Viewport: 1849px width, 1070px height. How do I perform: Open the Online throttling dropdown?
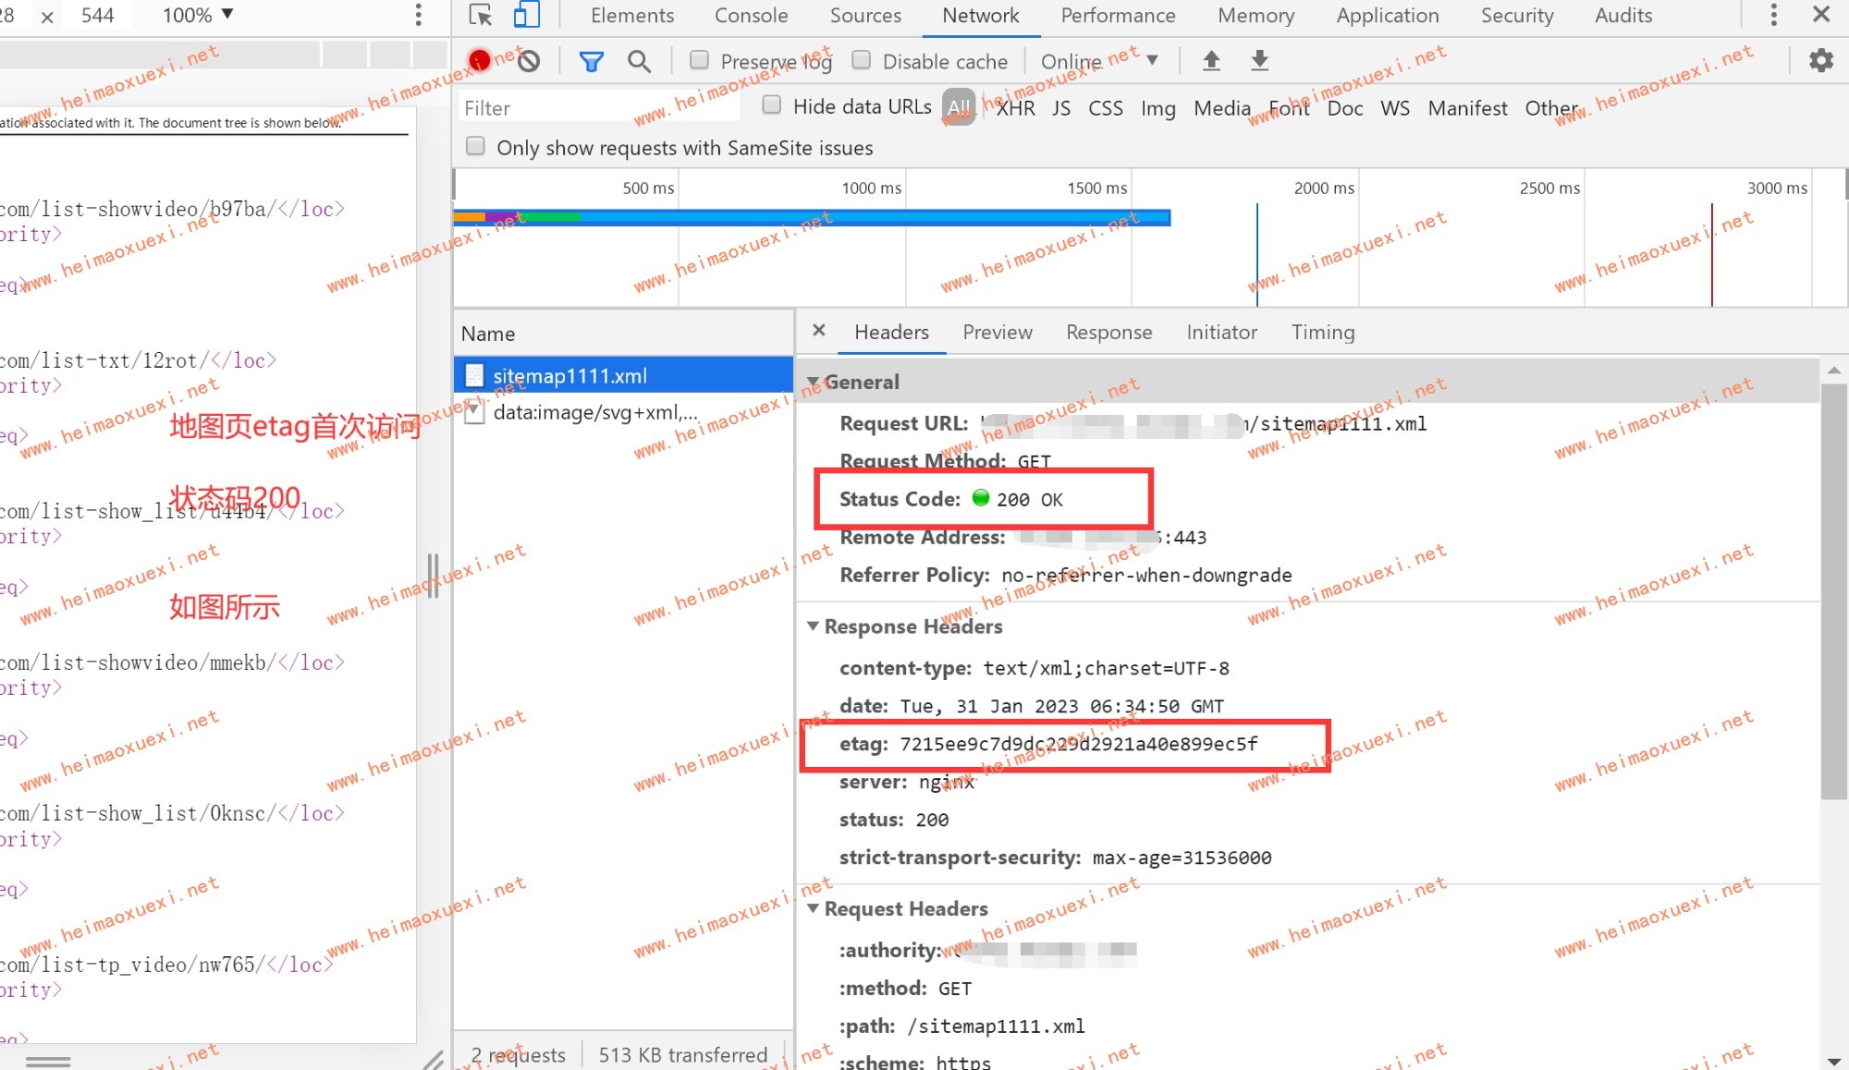coord(1098,61)
